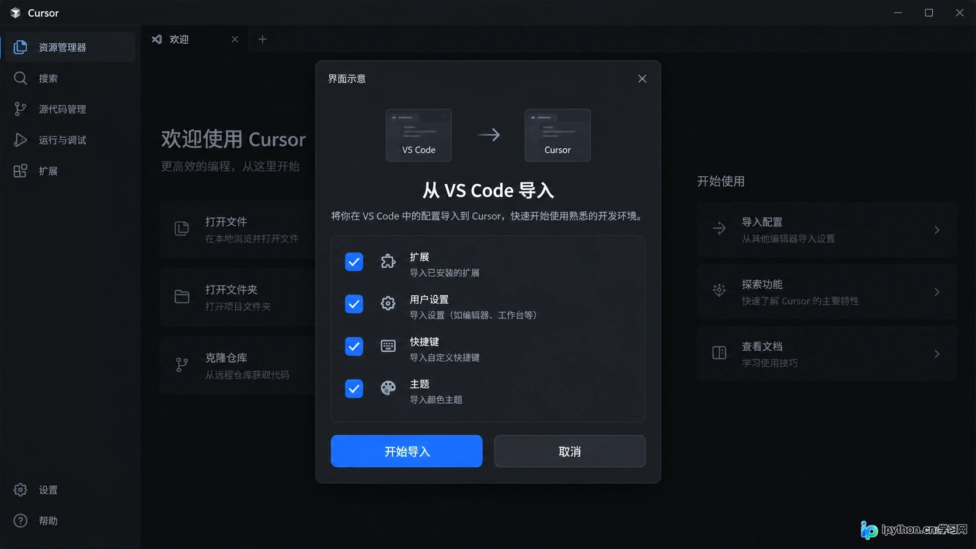976x549 pixels.
Task: Toggle the 主题 import checkbox
Action: coord(354,389)
